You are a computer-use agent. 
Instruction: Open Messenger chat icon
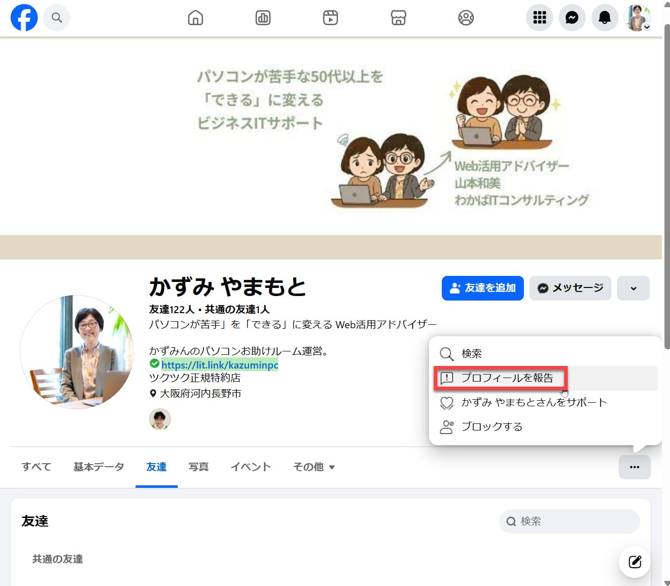click(572, 18)
